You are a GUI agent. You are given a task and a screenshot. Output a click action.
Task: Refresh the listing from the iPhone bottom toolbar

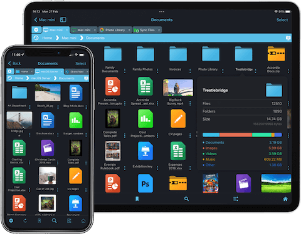click(x=25, y=221)
